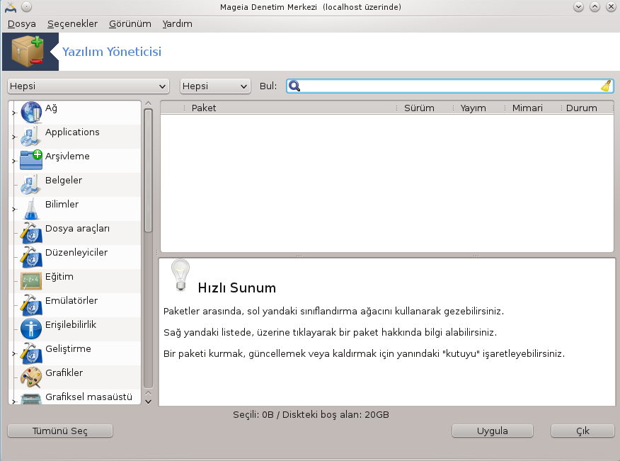Click the Geliştirme category icon
This screenshot has height=461, width=620.
[x=31, y=353]
